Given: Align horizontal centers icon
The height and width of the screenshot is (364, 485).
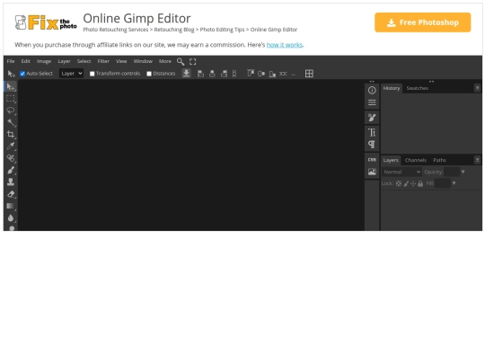Looking at the screenshot, I should (212, 74).
